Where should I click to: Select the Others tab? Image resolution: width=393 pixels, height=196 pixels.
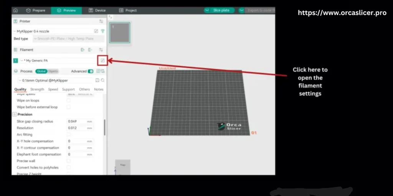pyautogui.click(x=84, y=89)
